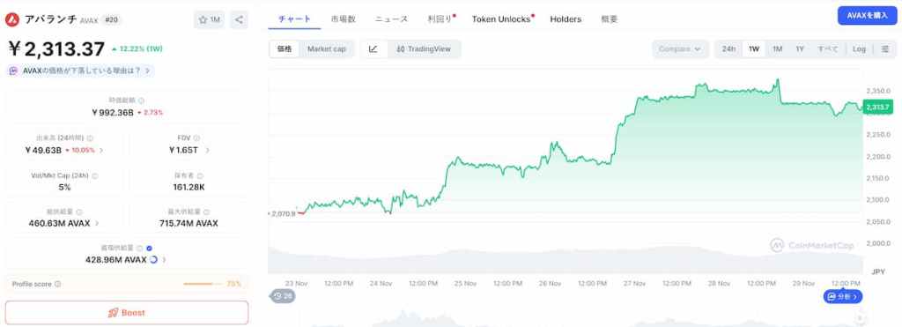The image size is (902, 327).
Task: Click the 715.74M AVAX max supply value
Action: coord(189,223)
